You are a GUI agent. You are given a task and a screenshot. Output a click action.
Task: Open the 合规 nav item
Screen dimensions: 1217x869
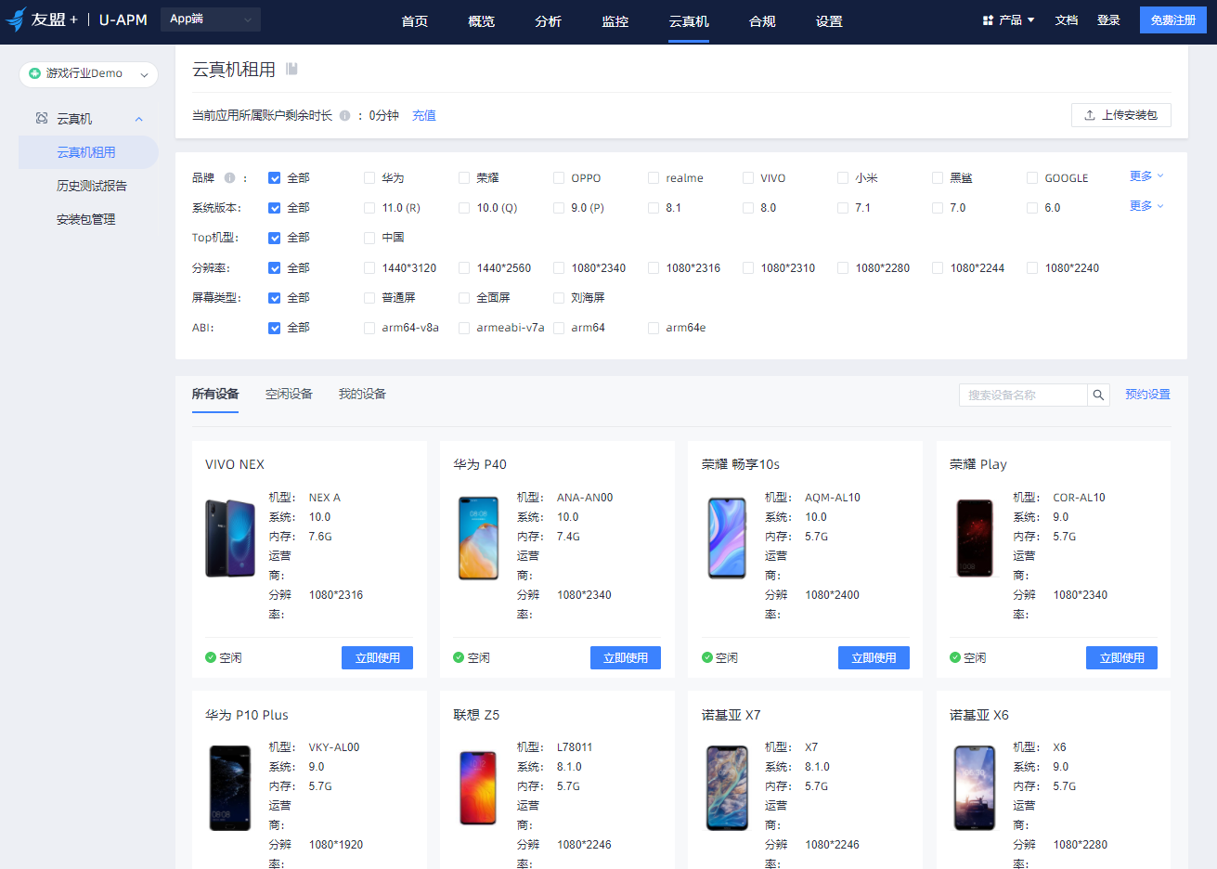762,21
